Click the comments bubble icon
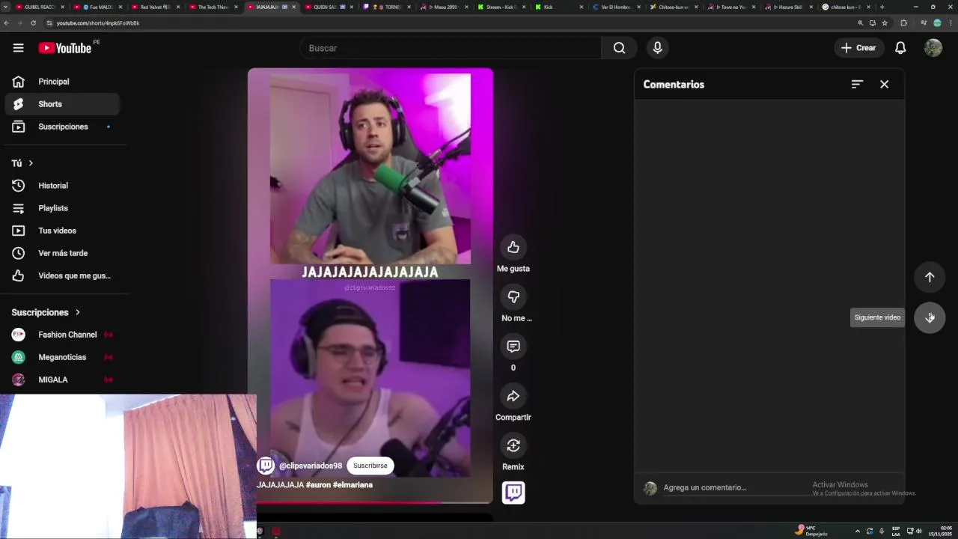958x539 pixels. pyautogui.click(x=513, y=346)
